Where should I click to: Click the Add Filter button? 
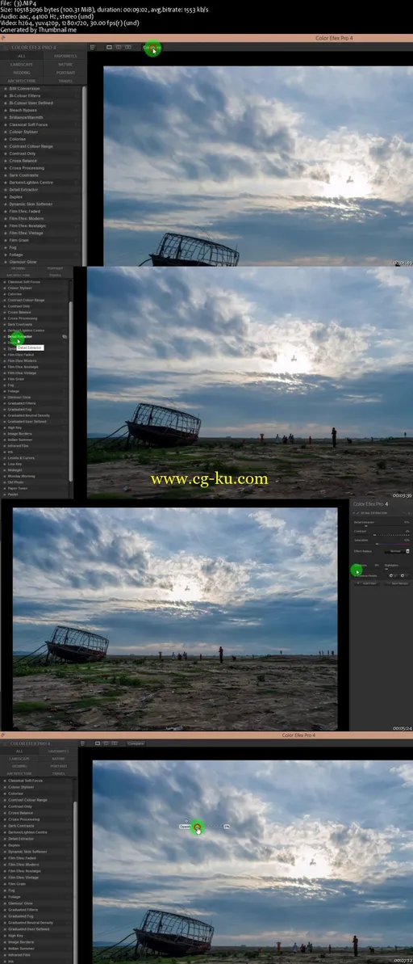pos(367,583)
